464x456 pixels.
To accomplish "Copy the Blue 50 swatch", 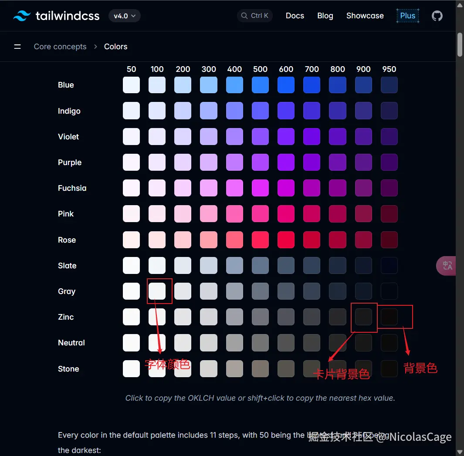I will coord(131,84).
